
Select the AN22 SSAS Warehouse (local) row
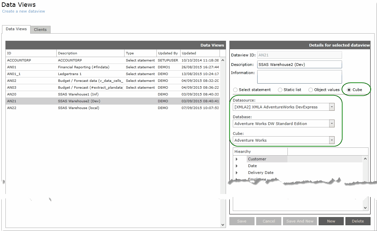pyautogui.click(x=78, y=108)
